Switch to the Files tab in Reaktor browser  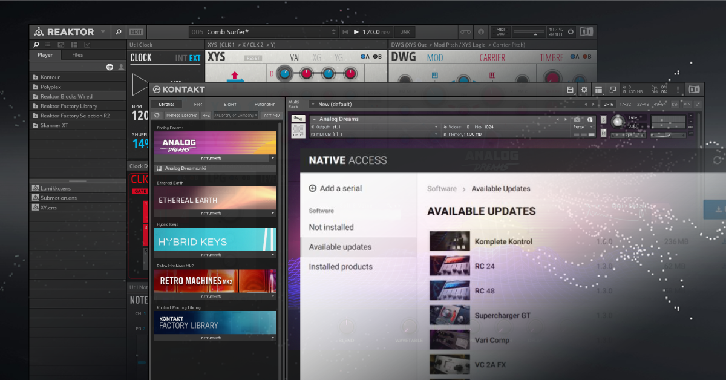(x=77, y=55)
